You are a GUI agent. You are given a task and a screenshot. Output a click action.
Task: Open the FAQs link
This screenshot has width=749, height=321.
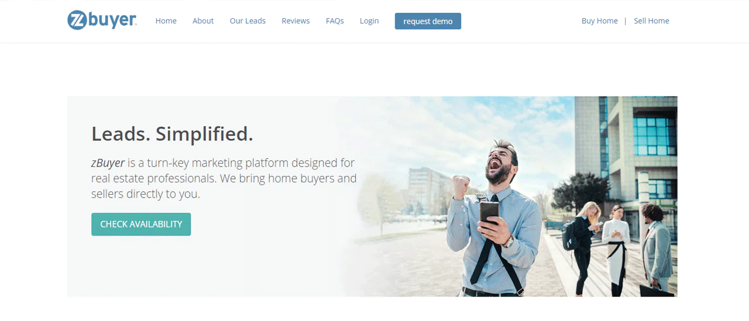point(335,21)
